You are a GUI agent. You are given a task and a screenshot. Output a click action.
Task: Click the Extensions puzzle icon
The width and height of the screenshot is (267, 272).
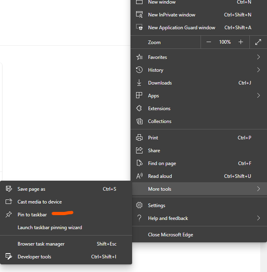[139, 109]
